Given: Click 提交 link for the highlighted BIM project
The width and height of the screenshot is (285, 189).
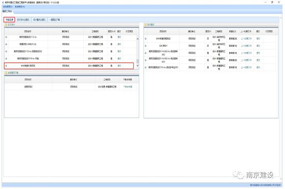Looking at the screenshot, I should click(x=119, y=66).
